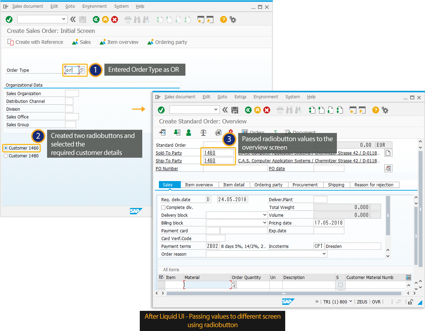Click the yellow Exit up-arrow icon in Overview toolbar

258,110
